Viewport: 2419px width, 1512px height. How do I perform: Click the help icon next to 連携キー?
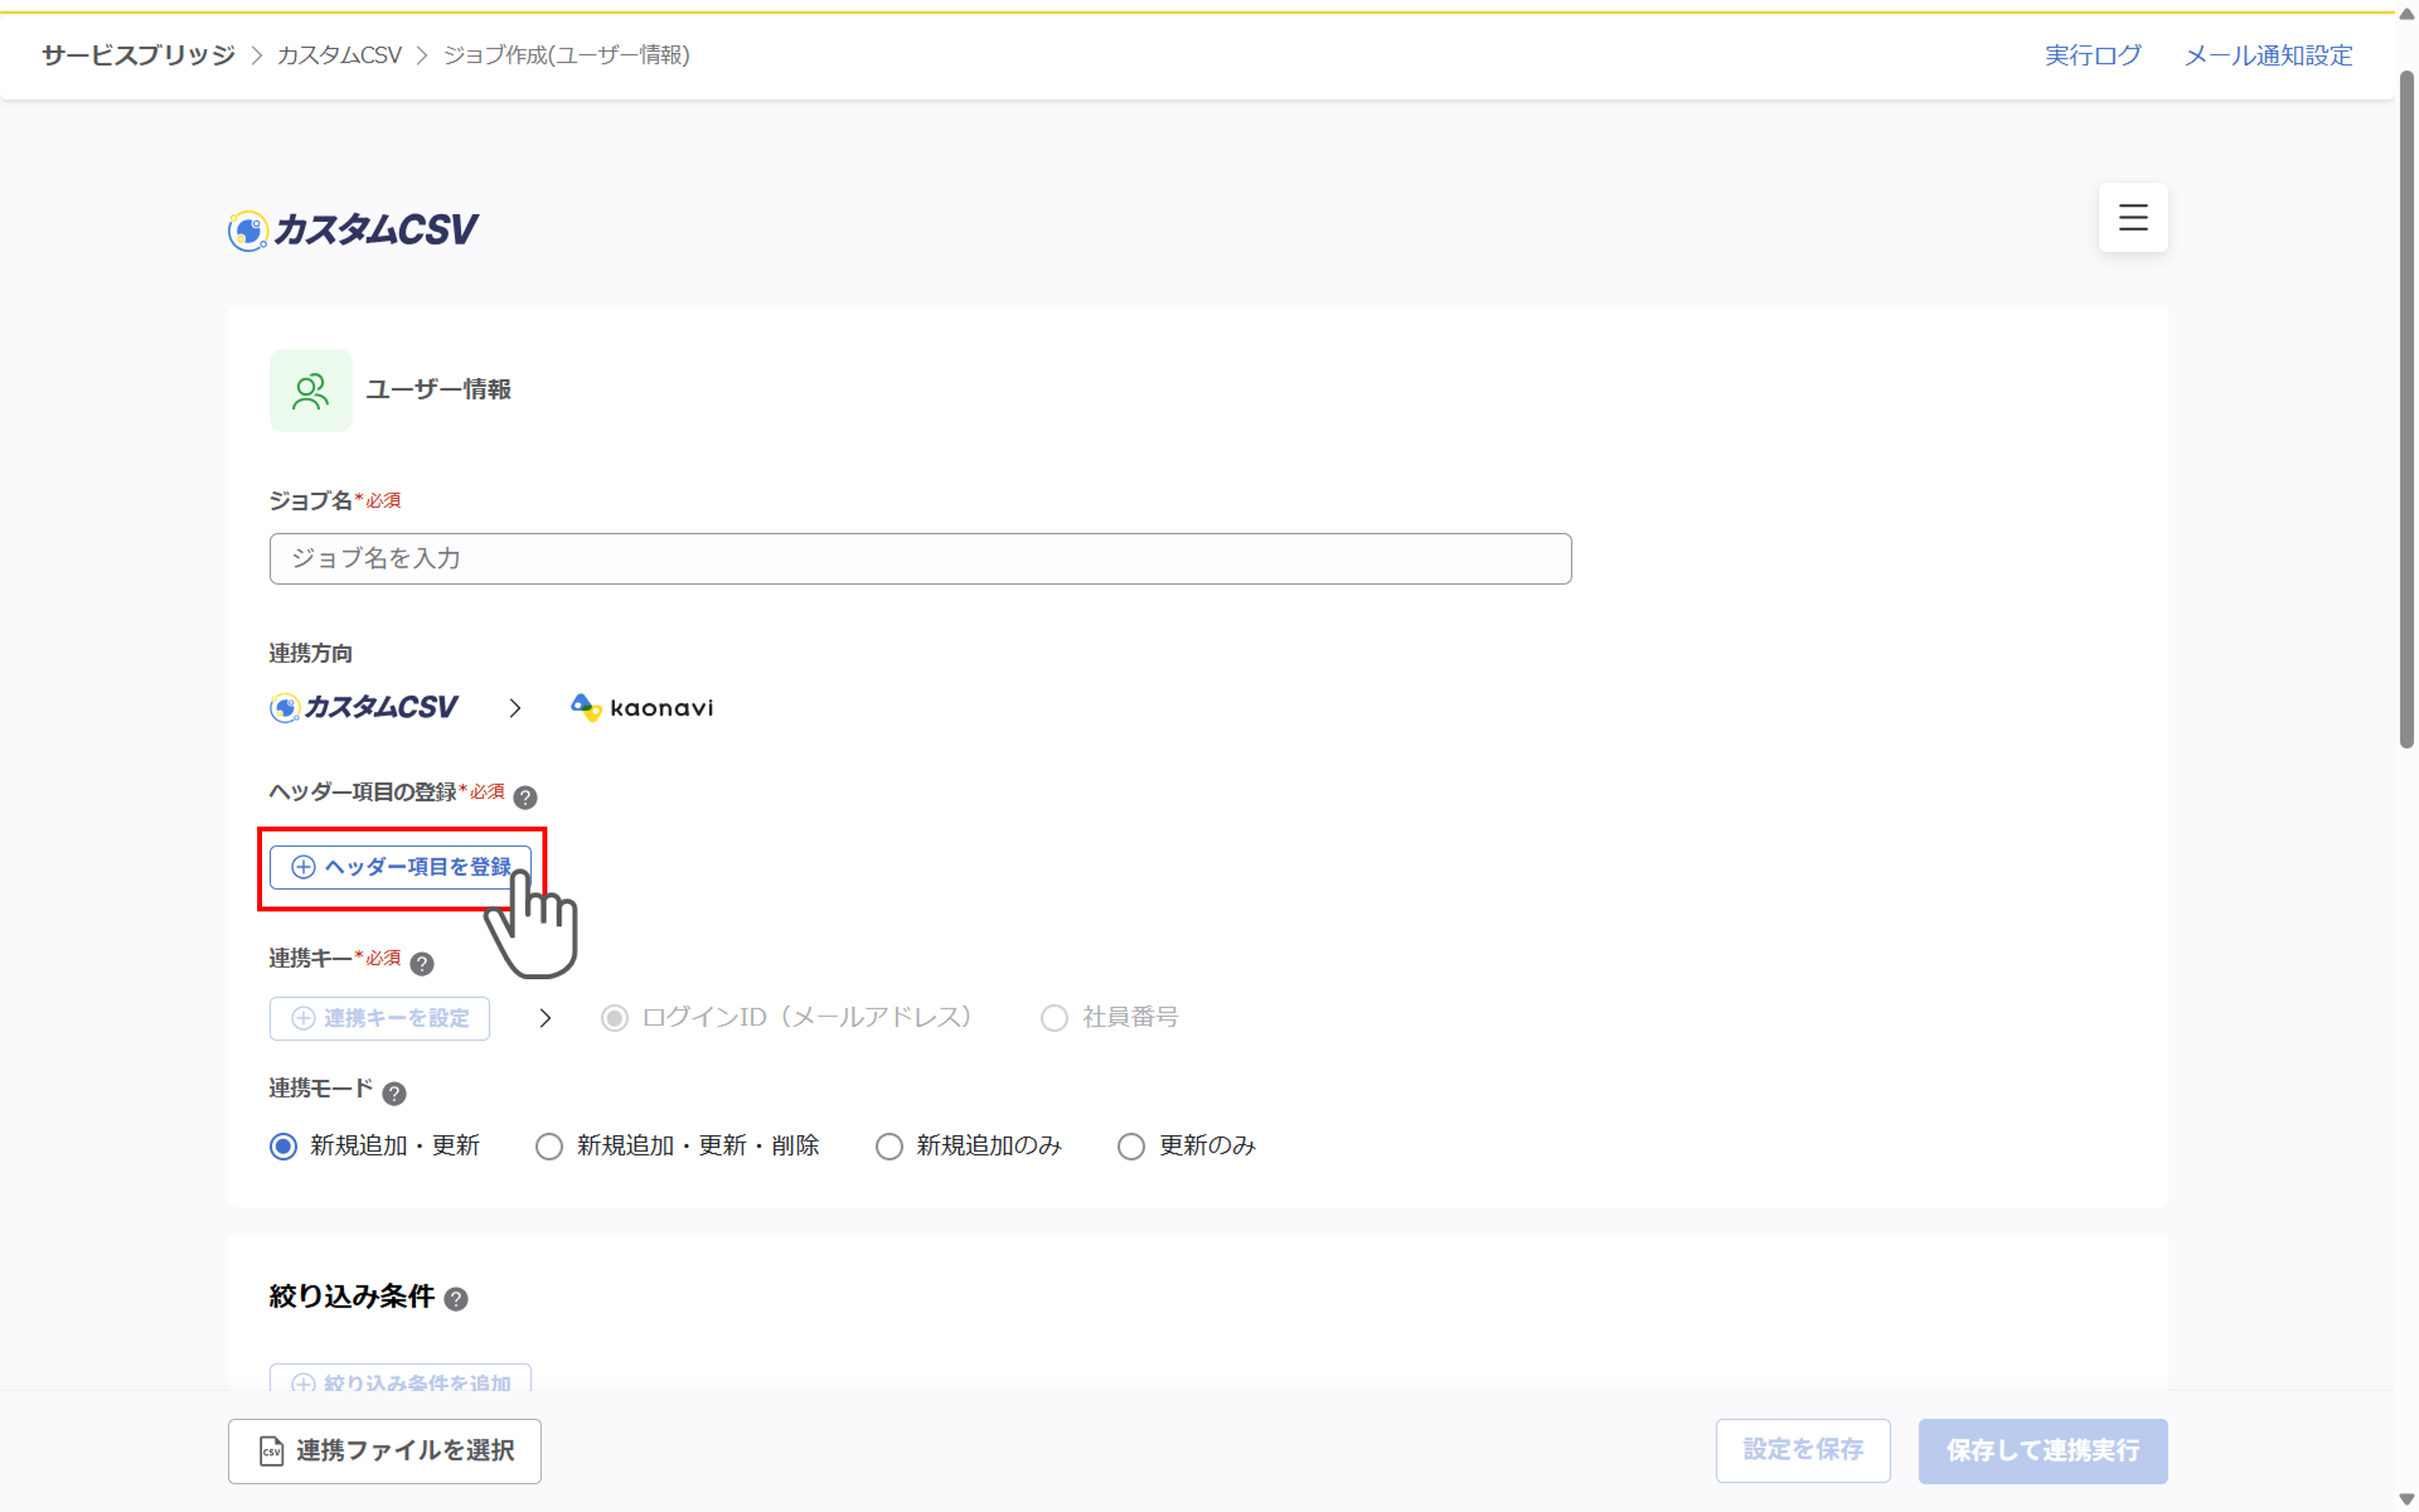[422, 964]
